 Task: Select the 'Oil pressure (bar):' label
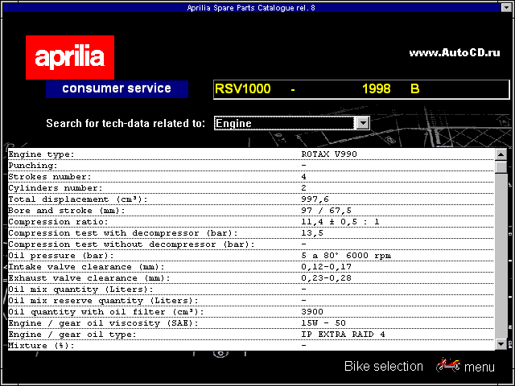(61, 256)
